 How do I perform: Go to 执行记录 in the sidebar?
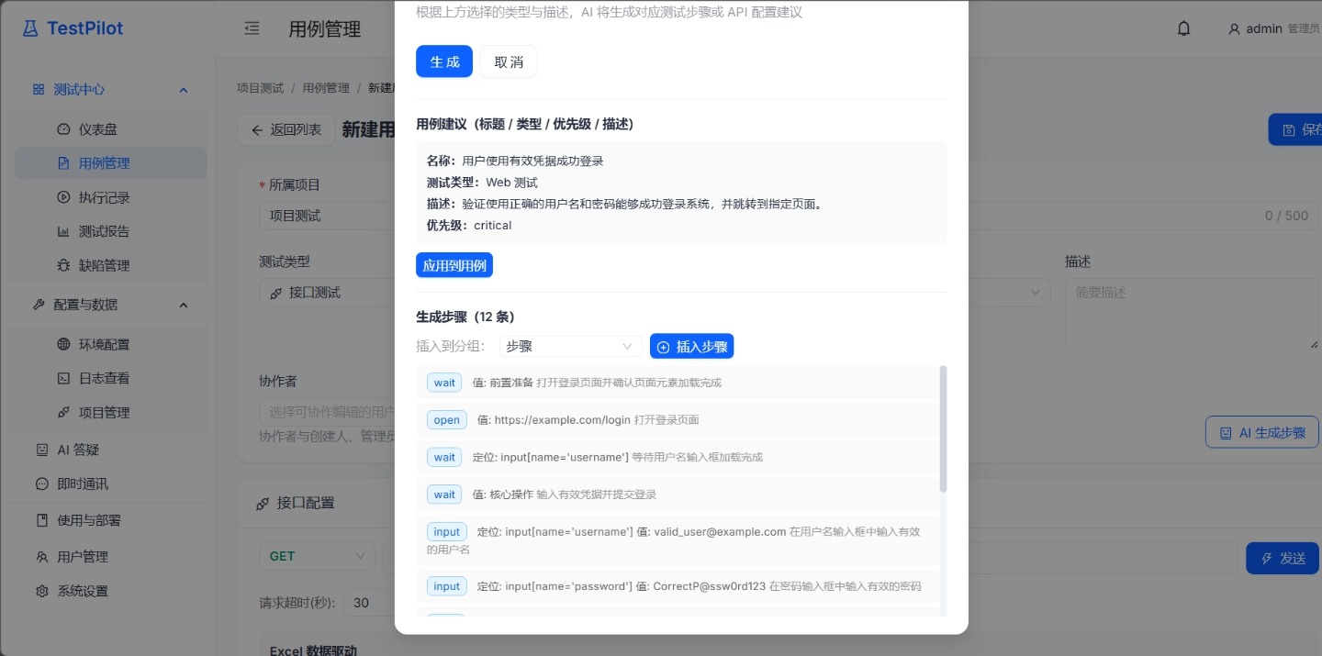110,197
